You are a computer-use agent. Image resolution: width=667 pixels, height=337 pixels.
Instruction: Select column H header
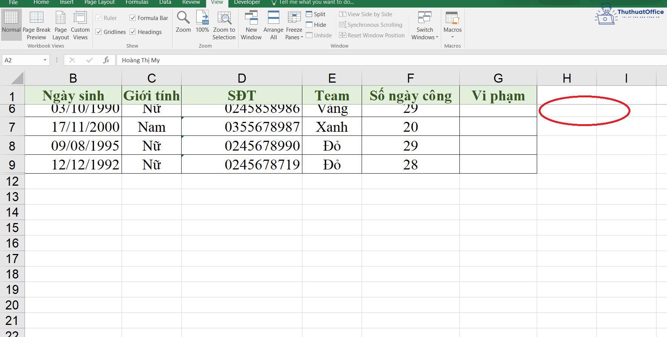[567, 78]
